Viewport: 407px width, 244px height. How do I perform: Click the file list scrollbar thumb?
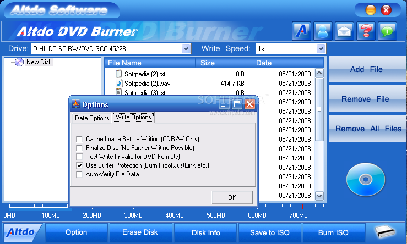coord(319,109)
